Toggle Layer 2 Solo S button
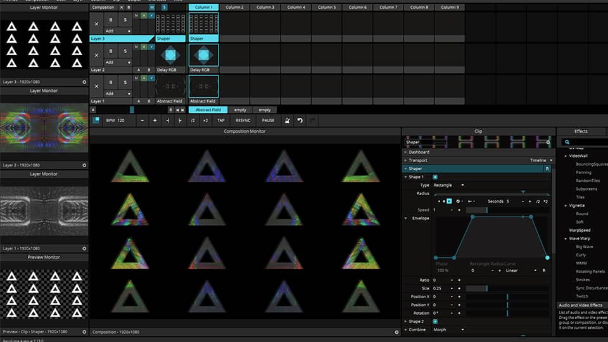 125,51
